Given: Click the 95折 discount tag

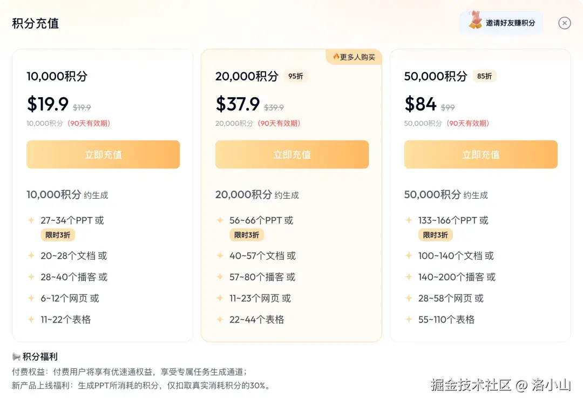Looking at the screenshot, I should pos(296,76).
